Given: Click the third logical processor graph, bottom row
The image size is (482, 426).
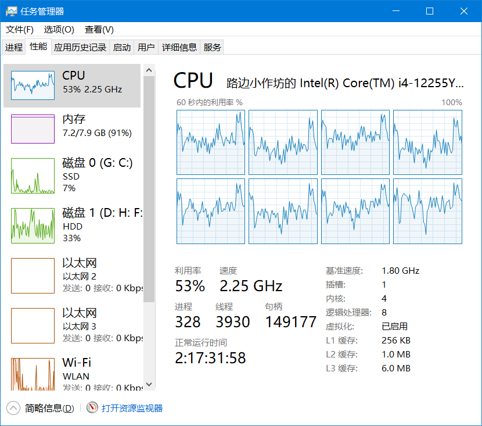Looking at the screenshot, I should pos(355,212).
